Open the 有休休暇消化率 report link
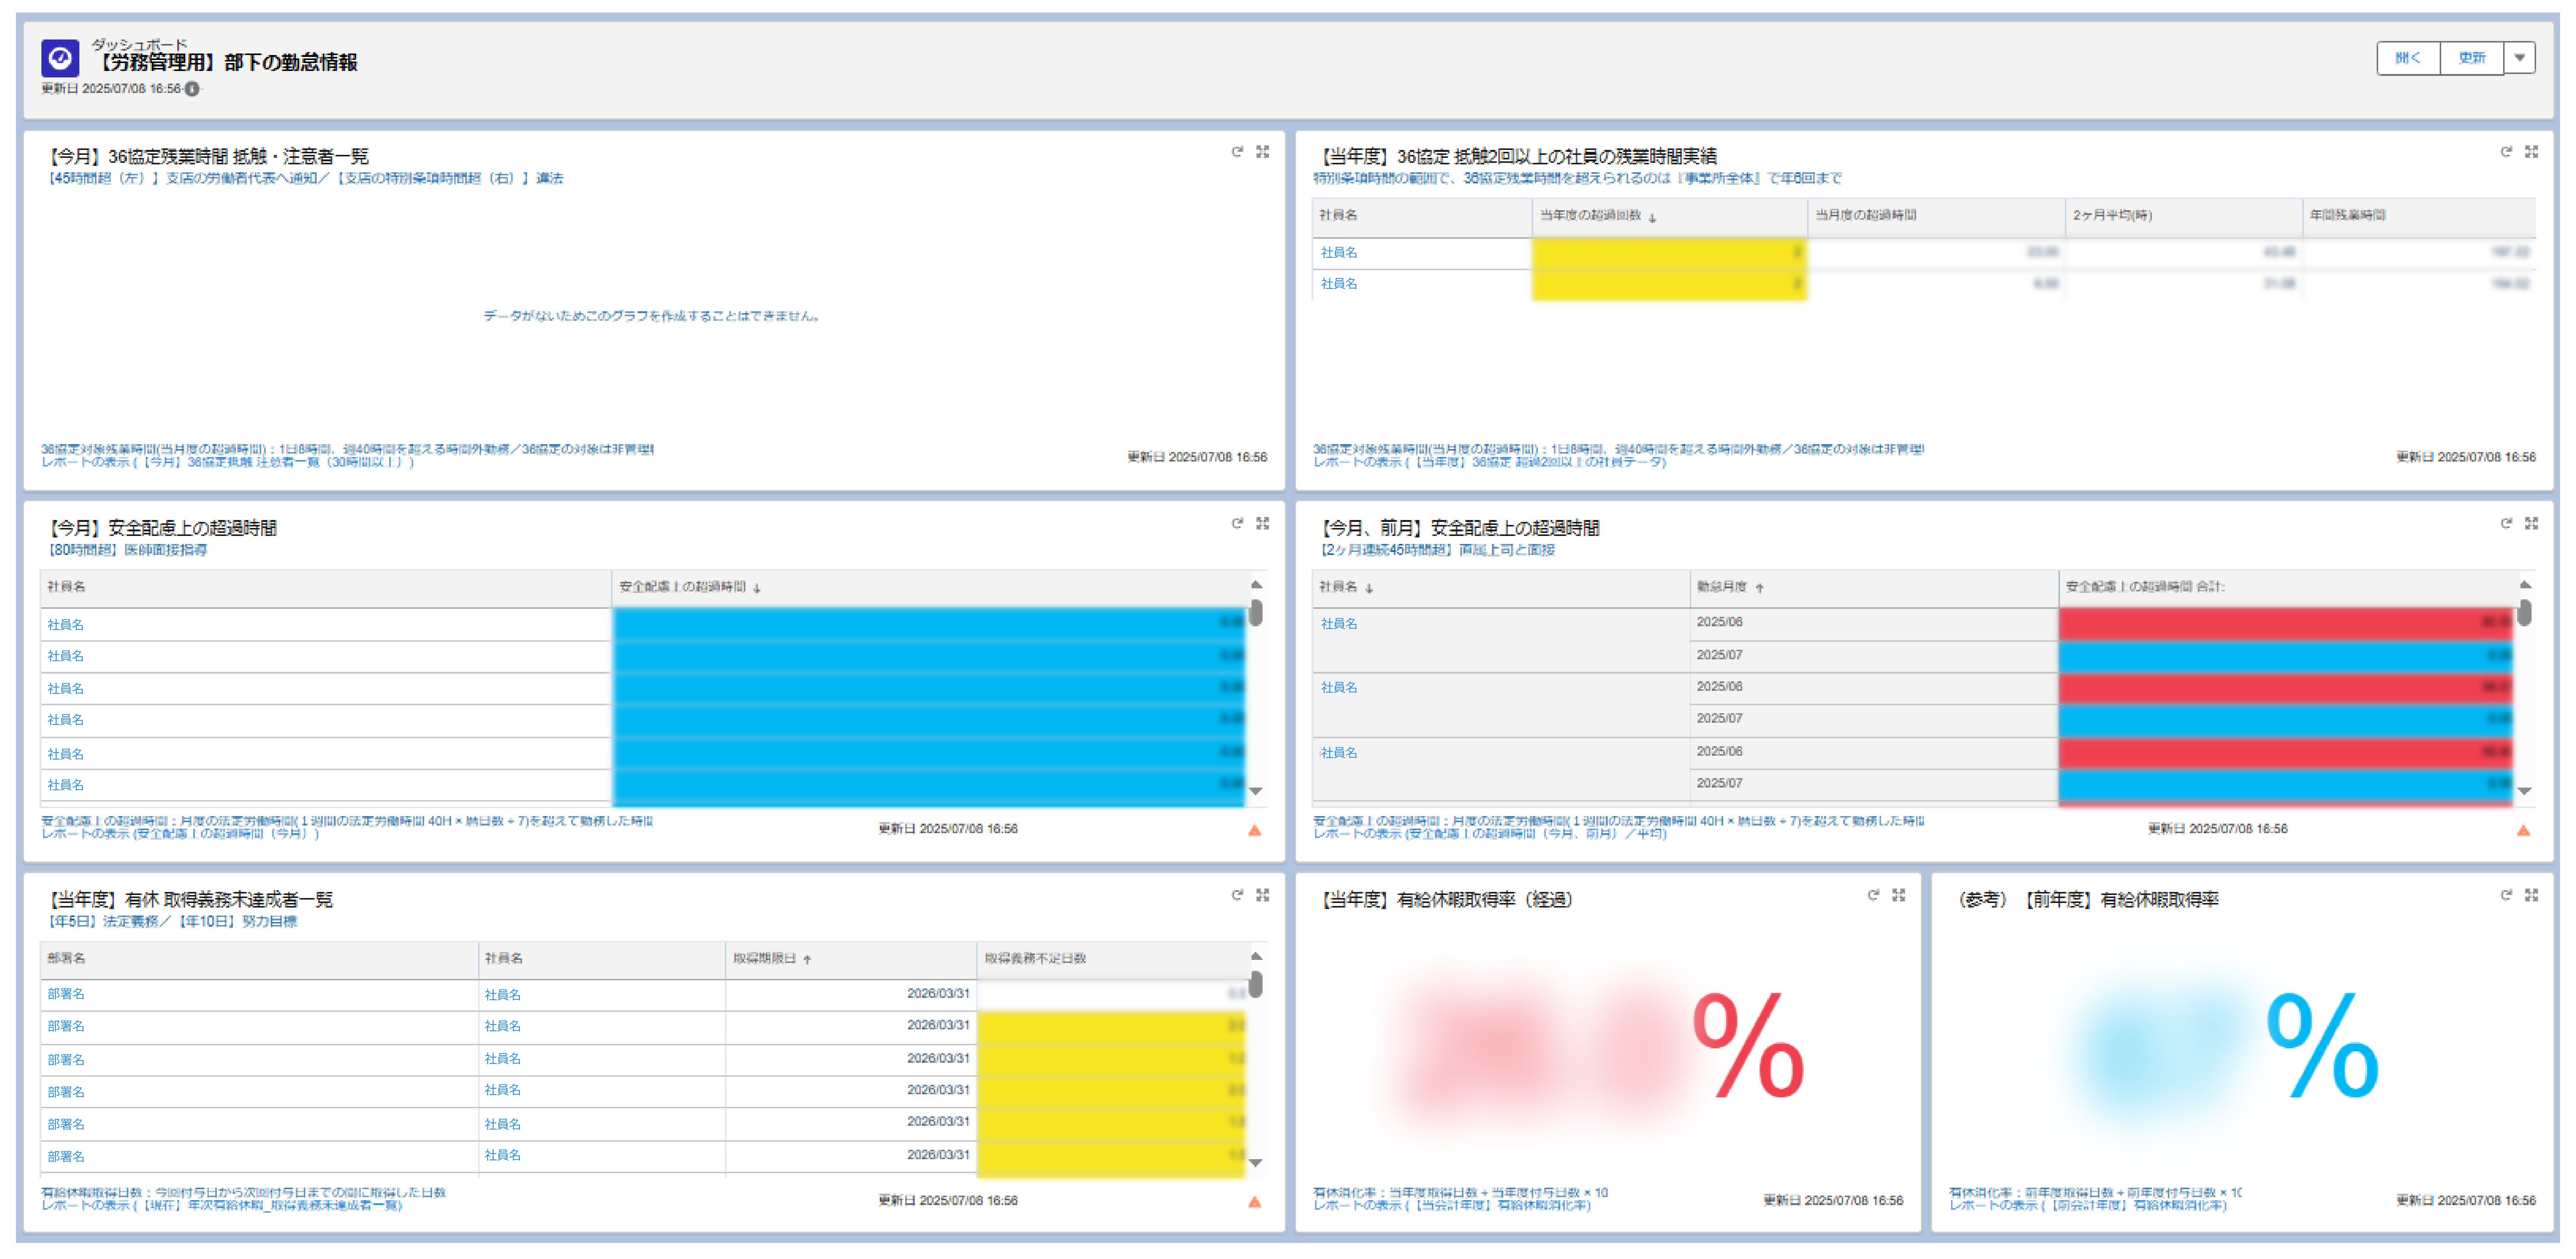2576x1259 pixels. click(x=1456, y=1205)
